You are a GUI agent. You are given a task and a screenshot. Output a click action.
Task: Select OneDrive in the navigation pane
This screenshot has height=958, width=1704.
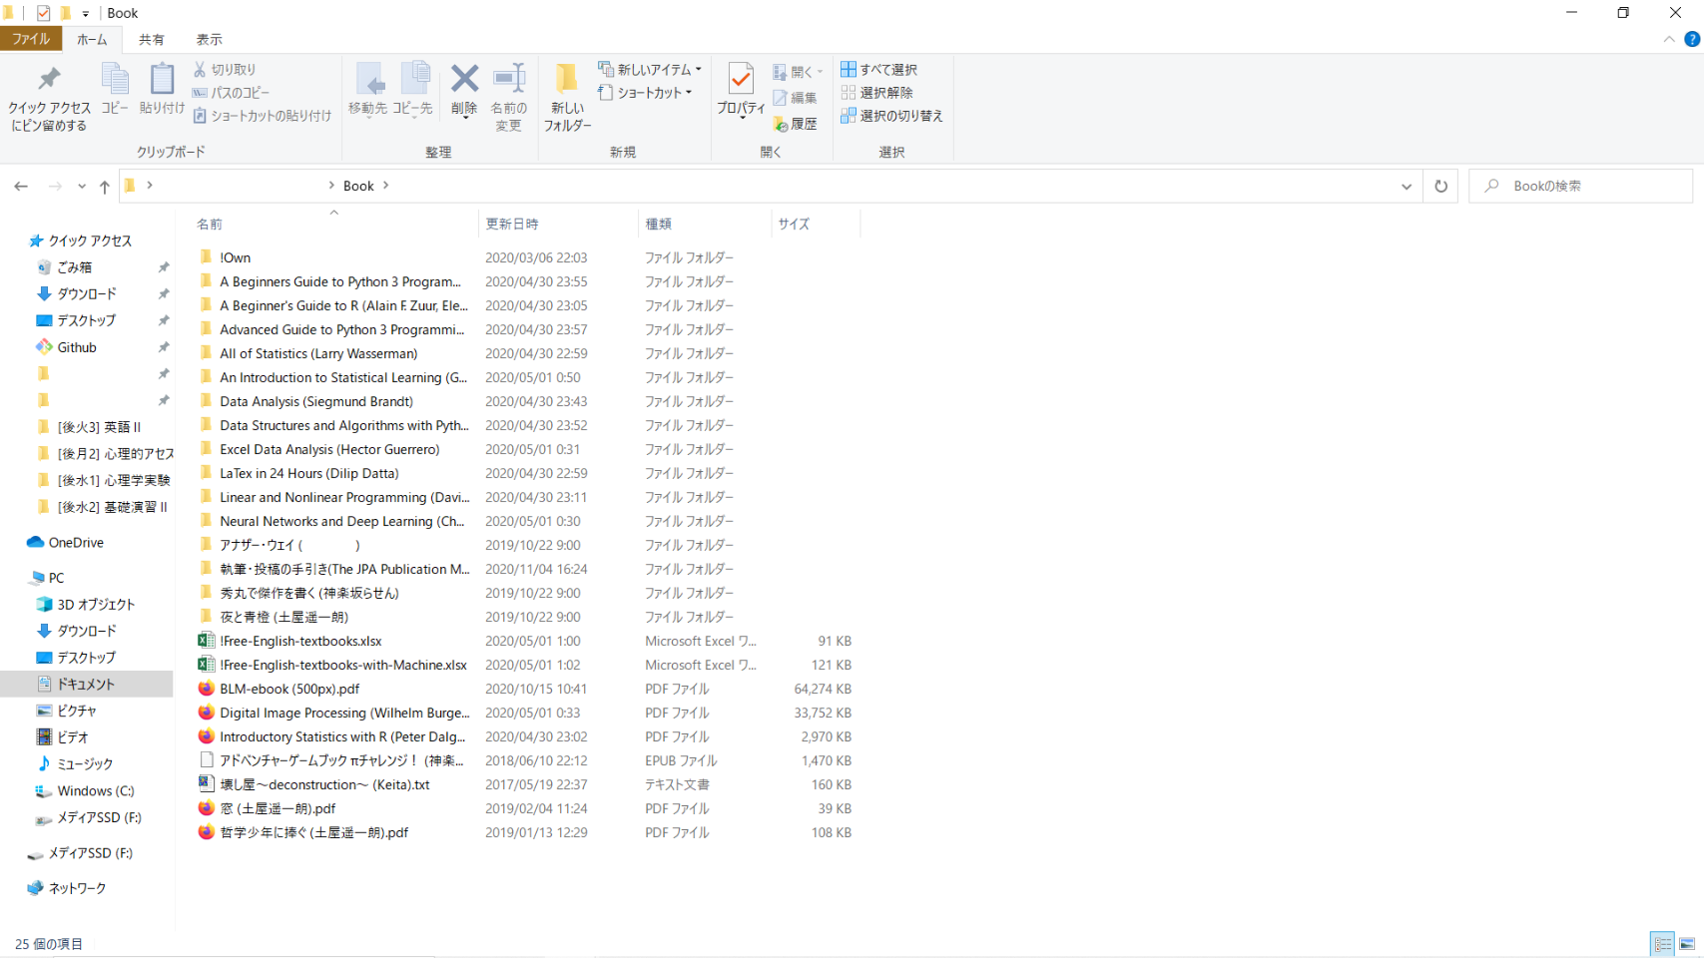click(76, 543)
